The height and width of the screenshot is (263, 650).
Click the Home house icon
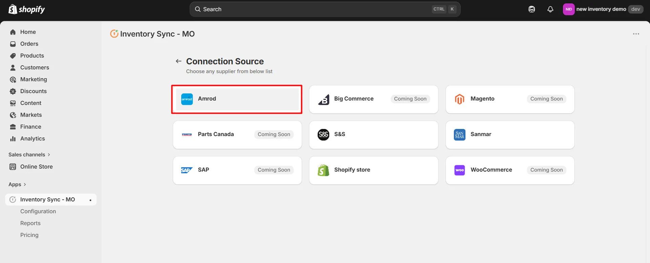13,32
